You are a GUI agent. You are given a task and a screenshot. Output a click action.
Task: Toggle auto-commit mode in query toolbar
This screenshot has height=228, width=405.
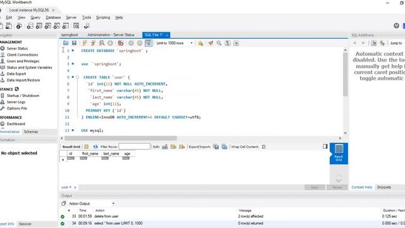click(x=149, y=43)
